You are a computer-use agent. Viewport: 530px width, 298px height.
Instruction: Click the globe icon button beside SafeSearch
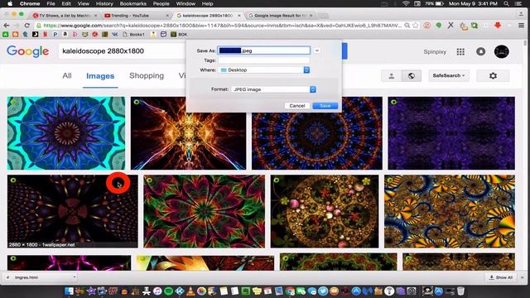tap(412, 75)
